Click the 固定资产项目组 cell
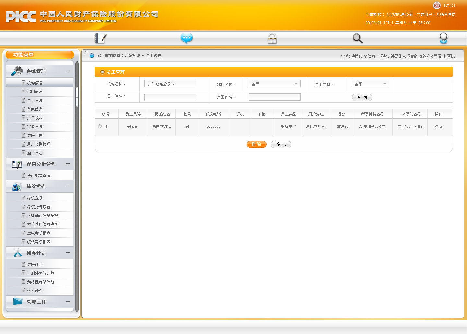 (411, 126)
